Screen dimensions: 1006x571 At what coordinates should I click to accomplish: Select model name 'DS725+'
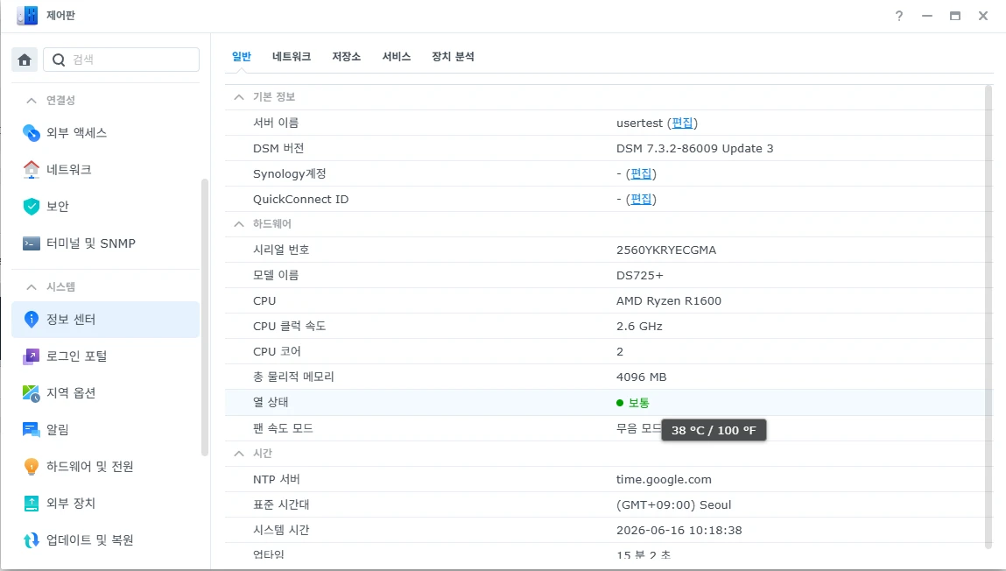tap(640, 275)
